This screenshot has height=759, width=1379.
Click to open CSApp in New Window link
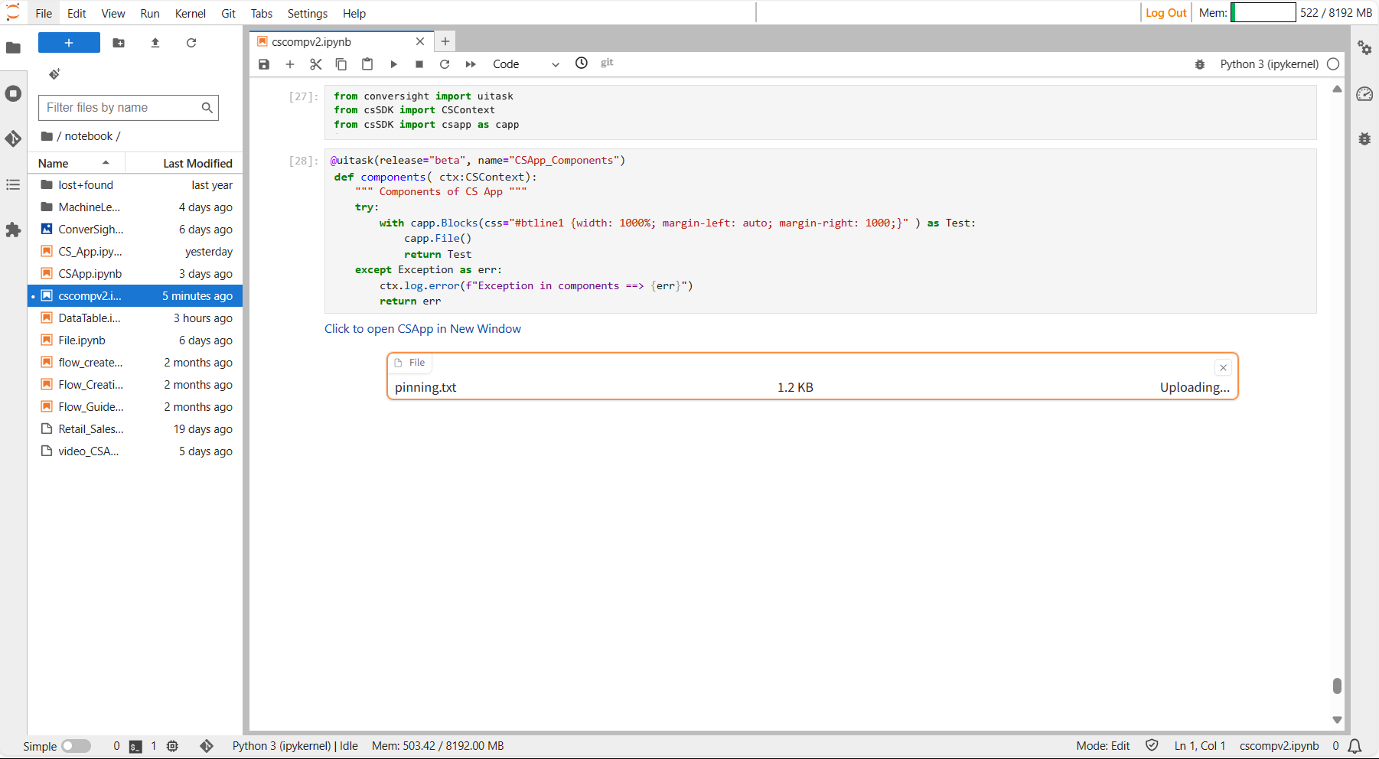click(x=422, y=329)
